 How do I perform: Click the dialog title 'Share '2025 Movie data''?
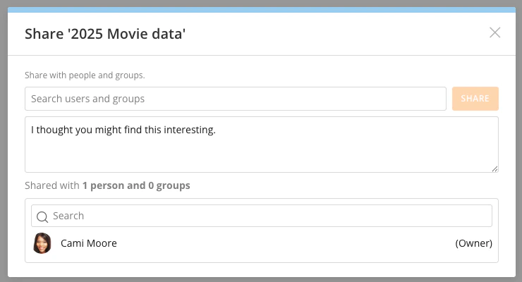(105, 33)
